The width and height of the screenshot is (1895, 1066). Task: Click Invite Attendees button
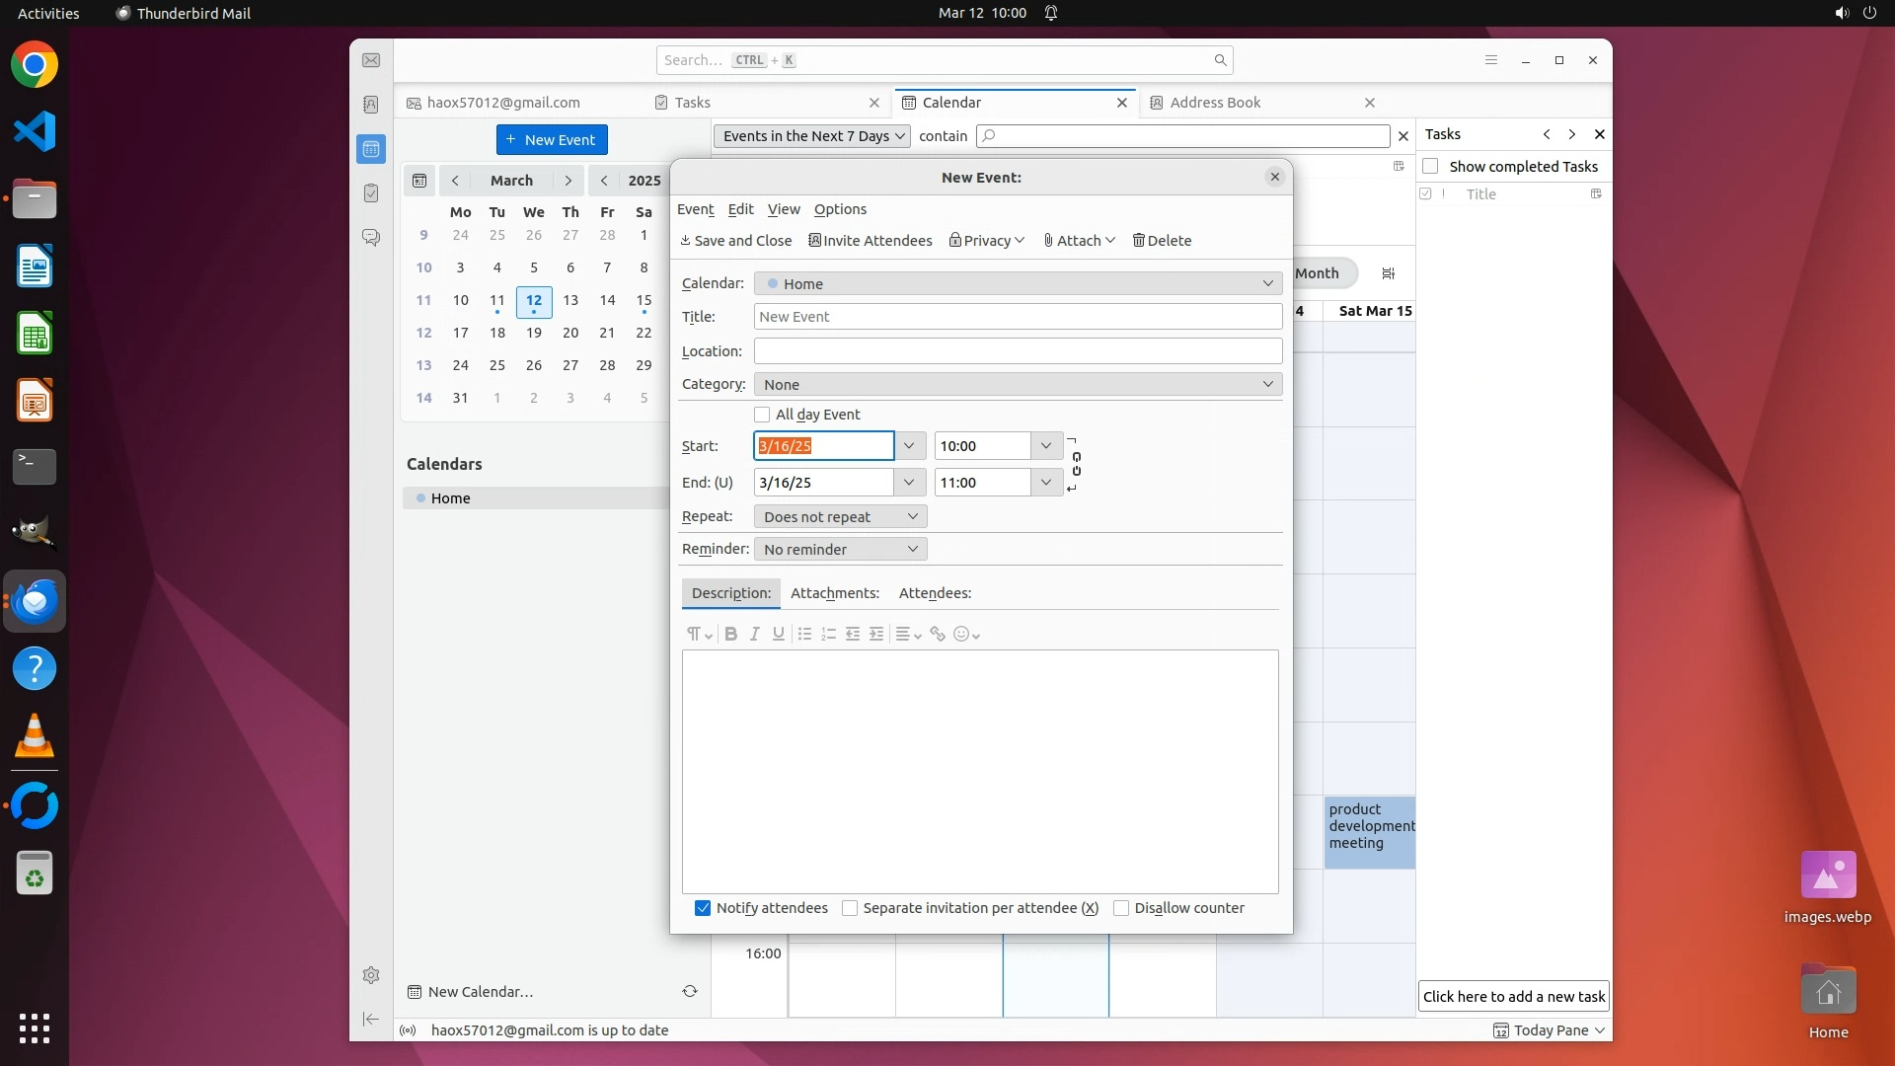871,241
